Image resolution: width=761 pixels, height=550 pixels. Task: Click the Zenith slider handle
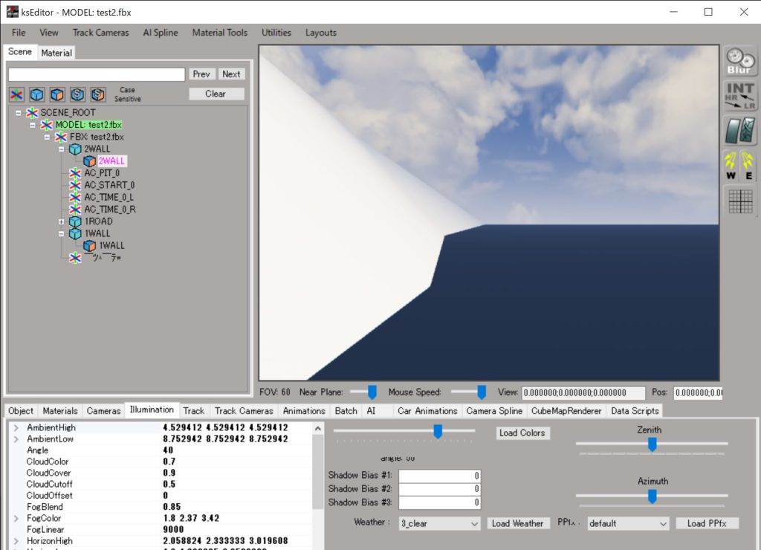coord(652,444)
